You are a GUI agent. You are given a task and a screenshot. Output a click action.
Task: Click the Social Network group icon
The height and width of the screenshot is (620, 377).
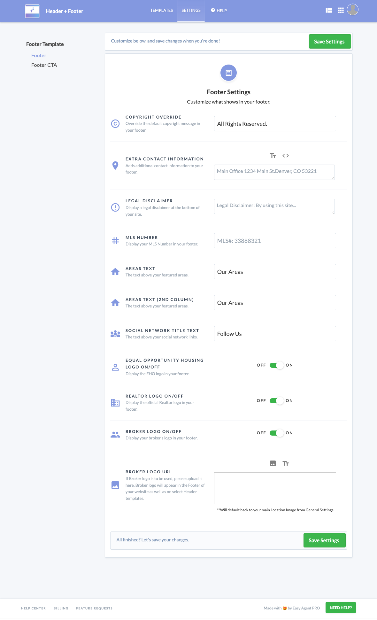115,334
